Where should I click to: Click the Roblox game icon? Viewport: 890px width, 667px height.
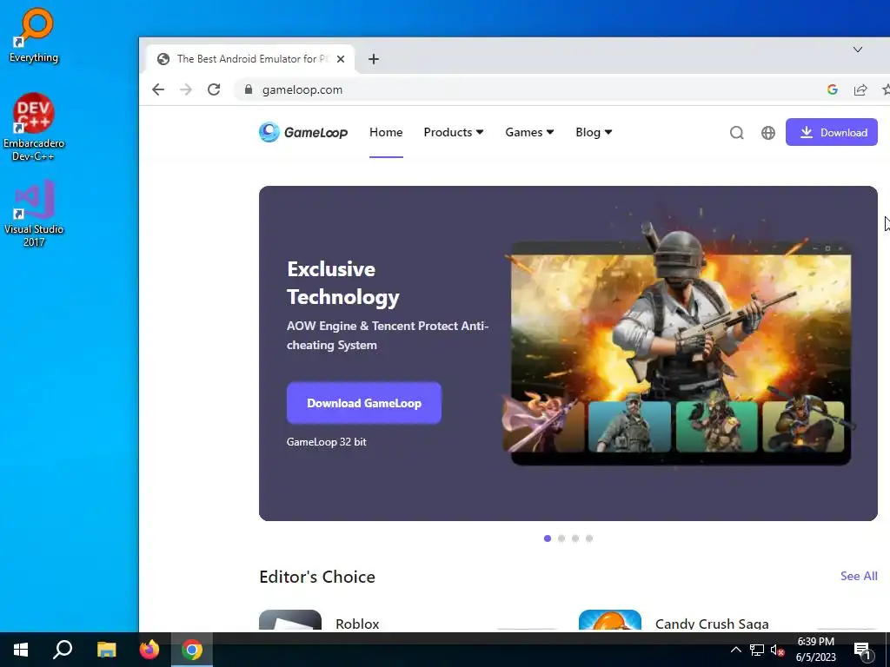click(x=290, y=620)
